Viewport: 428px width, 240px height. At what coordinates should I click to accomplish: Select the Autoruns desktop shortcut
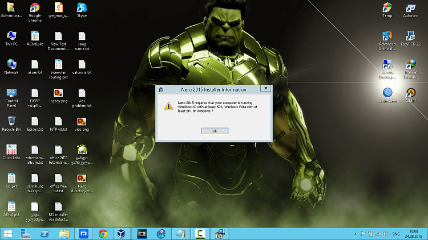click(x=411, y=10)
